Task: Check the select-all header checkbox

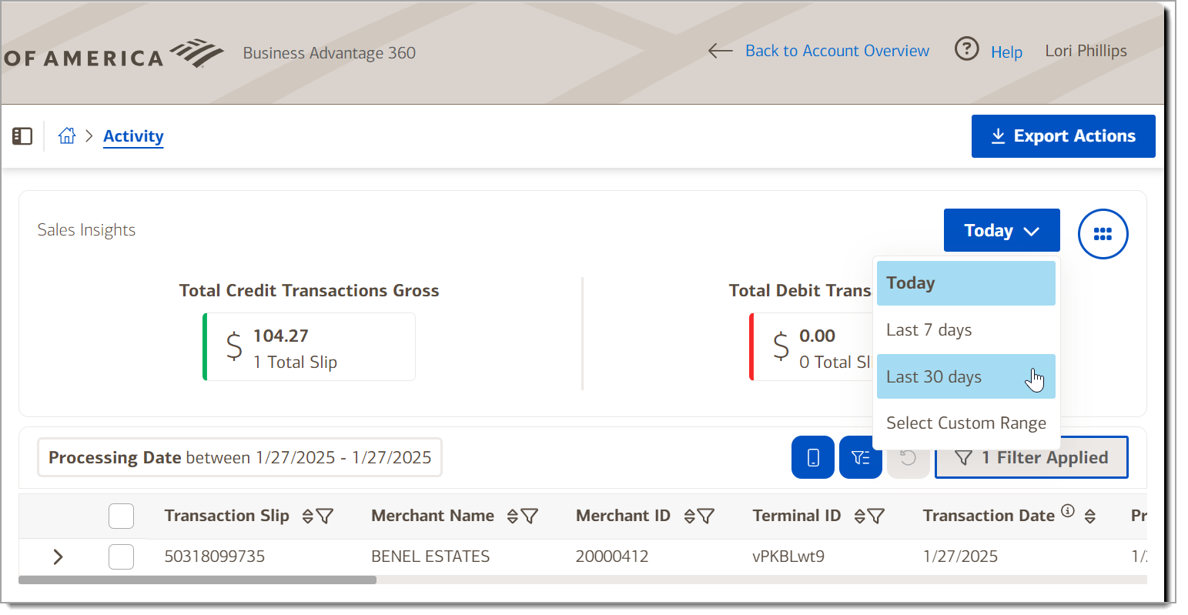Action: click(x=122, y=516)
